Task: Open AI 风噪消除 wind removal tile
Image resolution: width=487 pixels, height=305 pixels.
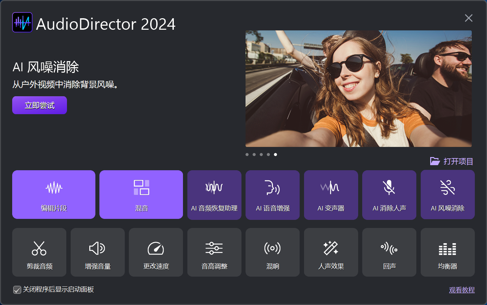Action: (447, 195)
